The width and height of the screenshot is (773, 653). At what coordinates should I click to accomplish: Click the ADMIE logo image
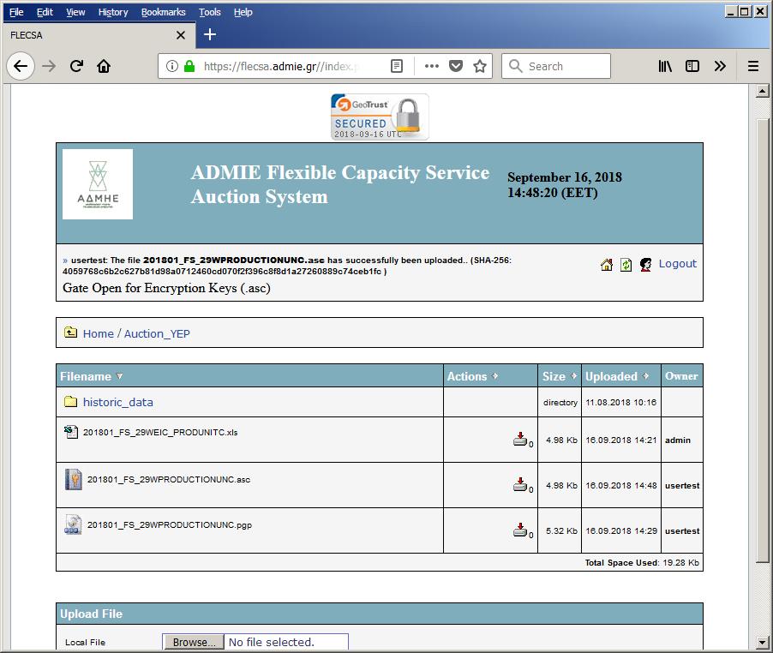click(x=98, y=184)
